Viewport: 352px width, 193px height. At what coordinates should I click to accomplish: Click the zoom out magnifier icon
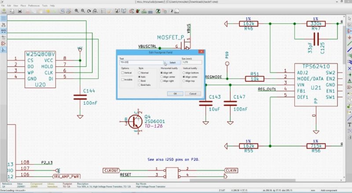[x=83, y=11]
